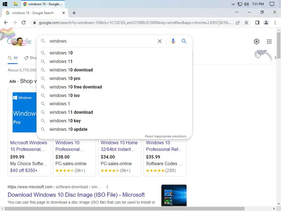The height and width of the screenshot is (211, 281).
Task: Choose 'windows 10 key' suggestion
Action: (x=114, y=121)
